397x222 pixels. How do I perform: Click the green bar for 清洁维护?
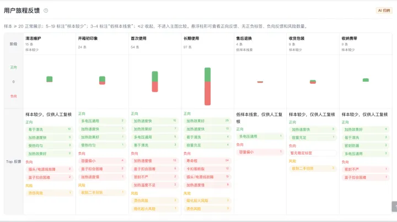[50, 79]
